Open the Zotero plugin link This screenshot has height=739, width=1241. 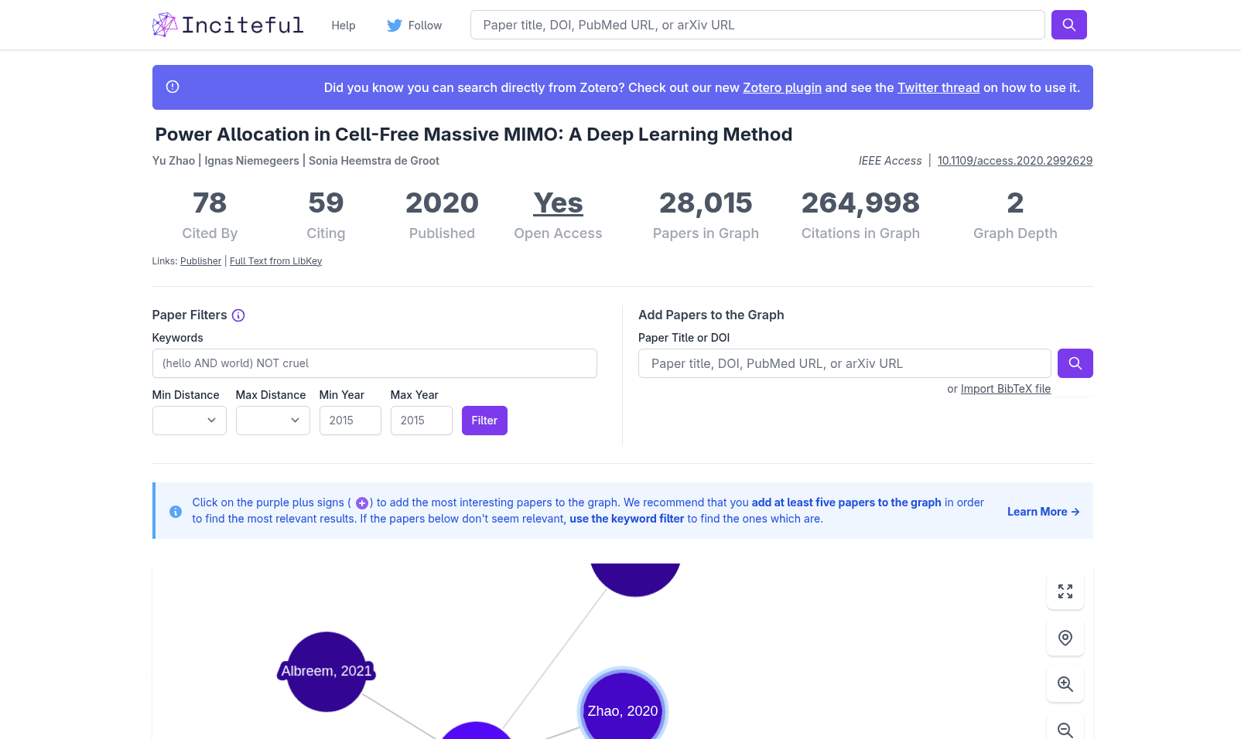click(782, 87)
